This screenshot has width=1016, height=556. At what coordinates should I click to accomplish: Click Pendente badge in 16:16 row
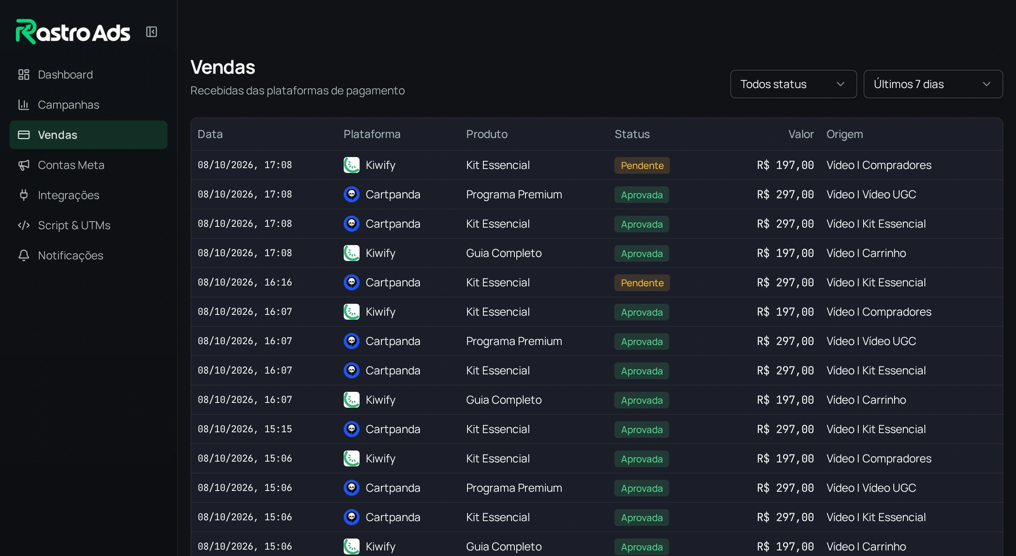[x=642, y=283]
